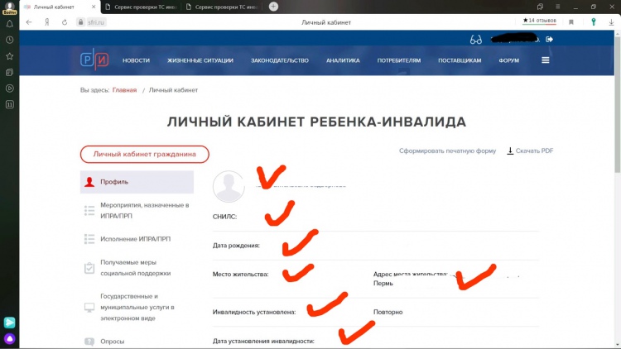This screenshot has height=349, width=621.
Task: Download the page via Скачать PDF
Action: pos(530,151)
